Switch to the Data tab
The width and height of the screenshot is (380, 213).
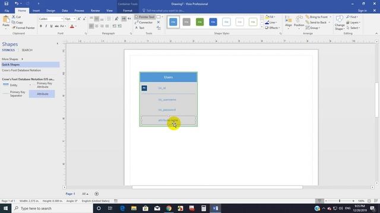(65, 11)
